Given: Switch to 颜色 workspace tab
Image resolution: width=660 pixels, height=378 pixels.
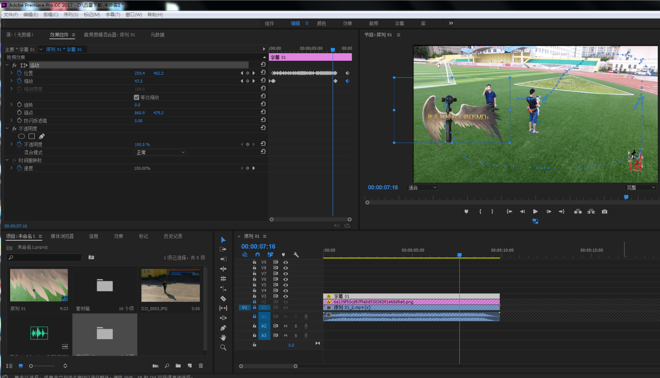Looking at the screenshot, I should coord(322,23).
